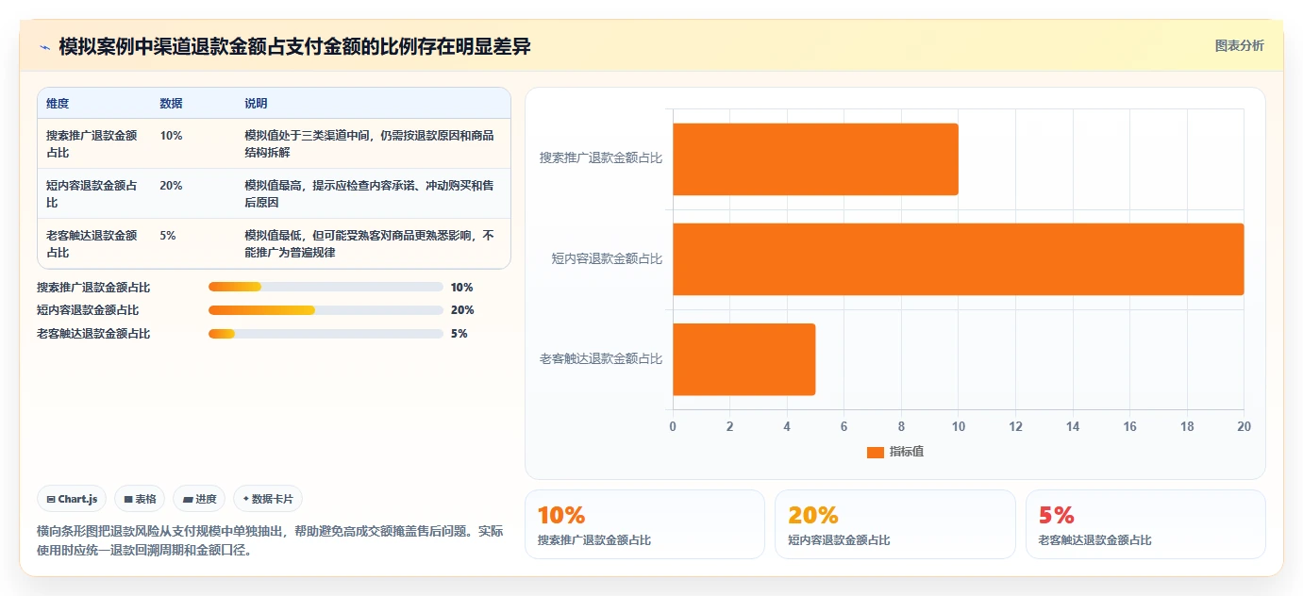Open the 20% 短内容 data card
This screenshot has height=596, width=1303.
(895, 524)
